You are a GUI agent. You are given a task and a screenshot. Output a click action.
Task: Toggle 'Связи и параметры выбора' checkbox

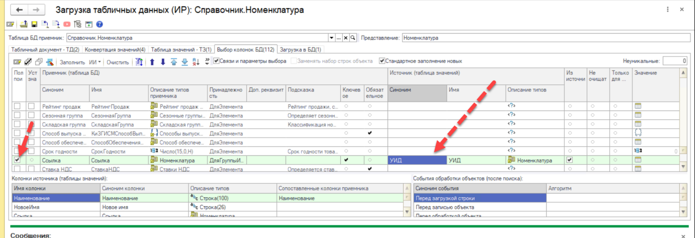[216, 61]
